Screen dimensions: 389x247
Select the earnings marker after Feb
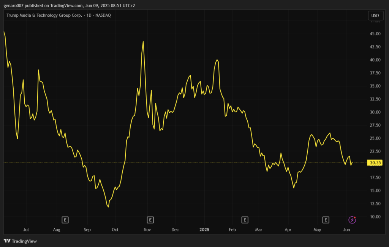point(245,220)
